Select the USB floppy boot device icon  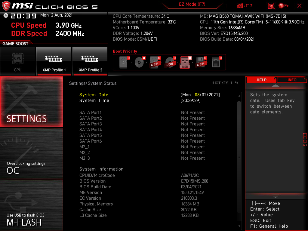click(x=201, y=62)
